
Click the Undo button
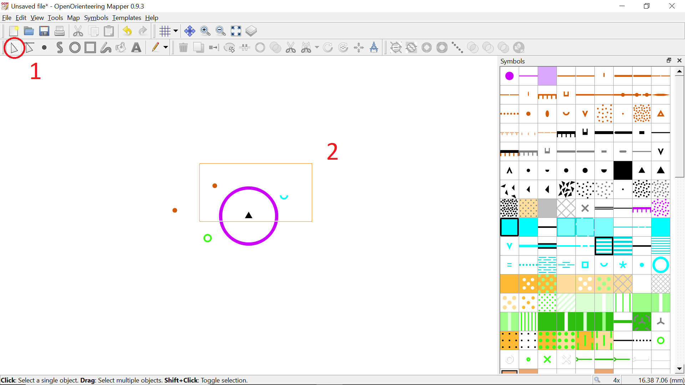click(x=127, y=31)
